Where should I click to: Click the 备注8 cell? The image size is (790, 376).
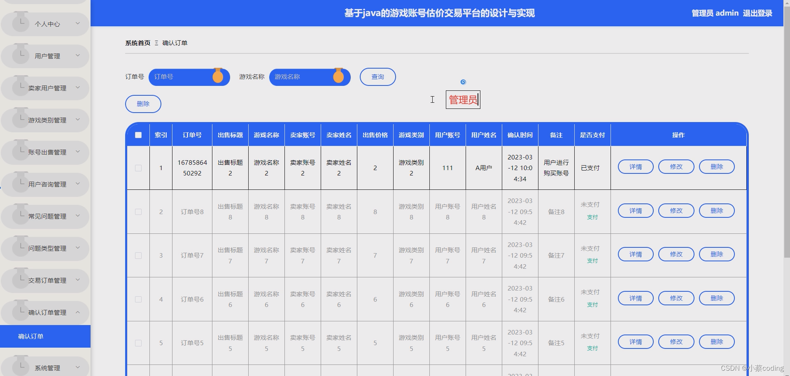click(556, 212)
